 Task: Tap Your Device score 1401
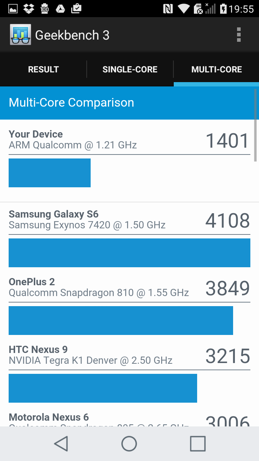pyautogui.click(x=227, y=141)
